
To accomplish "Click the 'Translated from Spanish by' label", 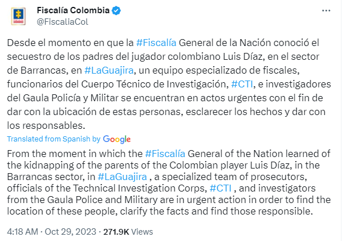I will 53,139.
